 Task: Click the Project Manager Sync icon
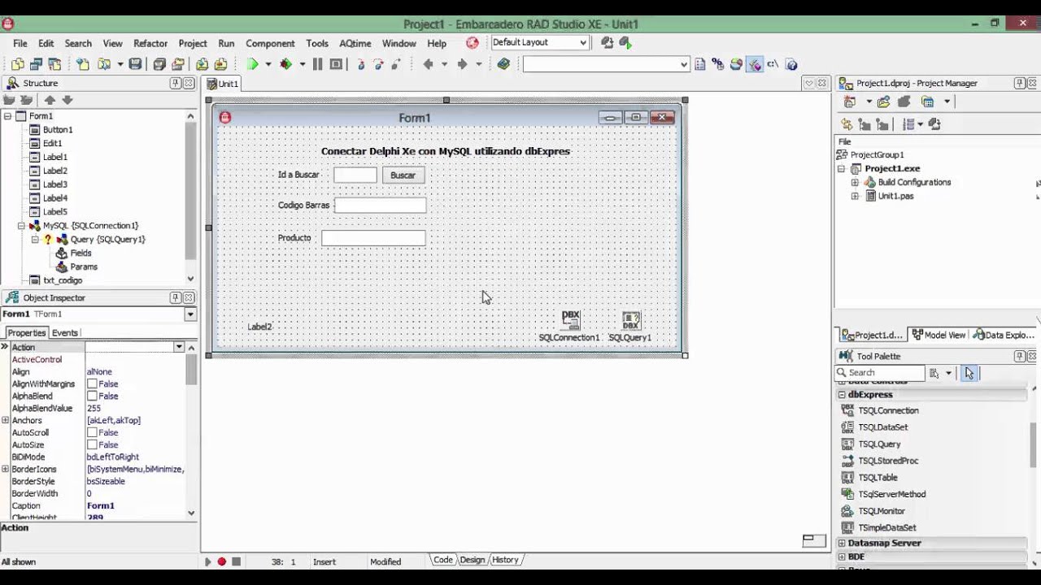[847, 124]
